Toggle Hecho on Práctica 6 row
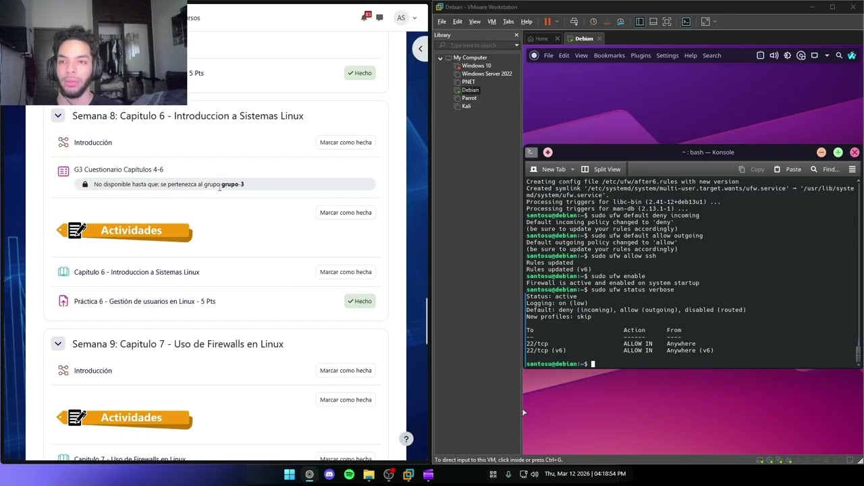864x486 pixels. tap(360, 301)
